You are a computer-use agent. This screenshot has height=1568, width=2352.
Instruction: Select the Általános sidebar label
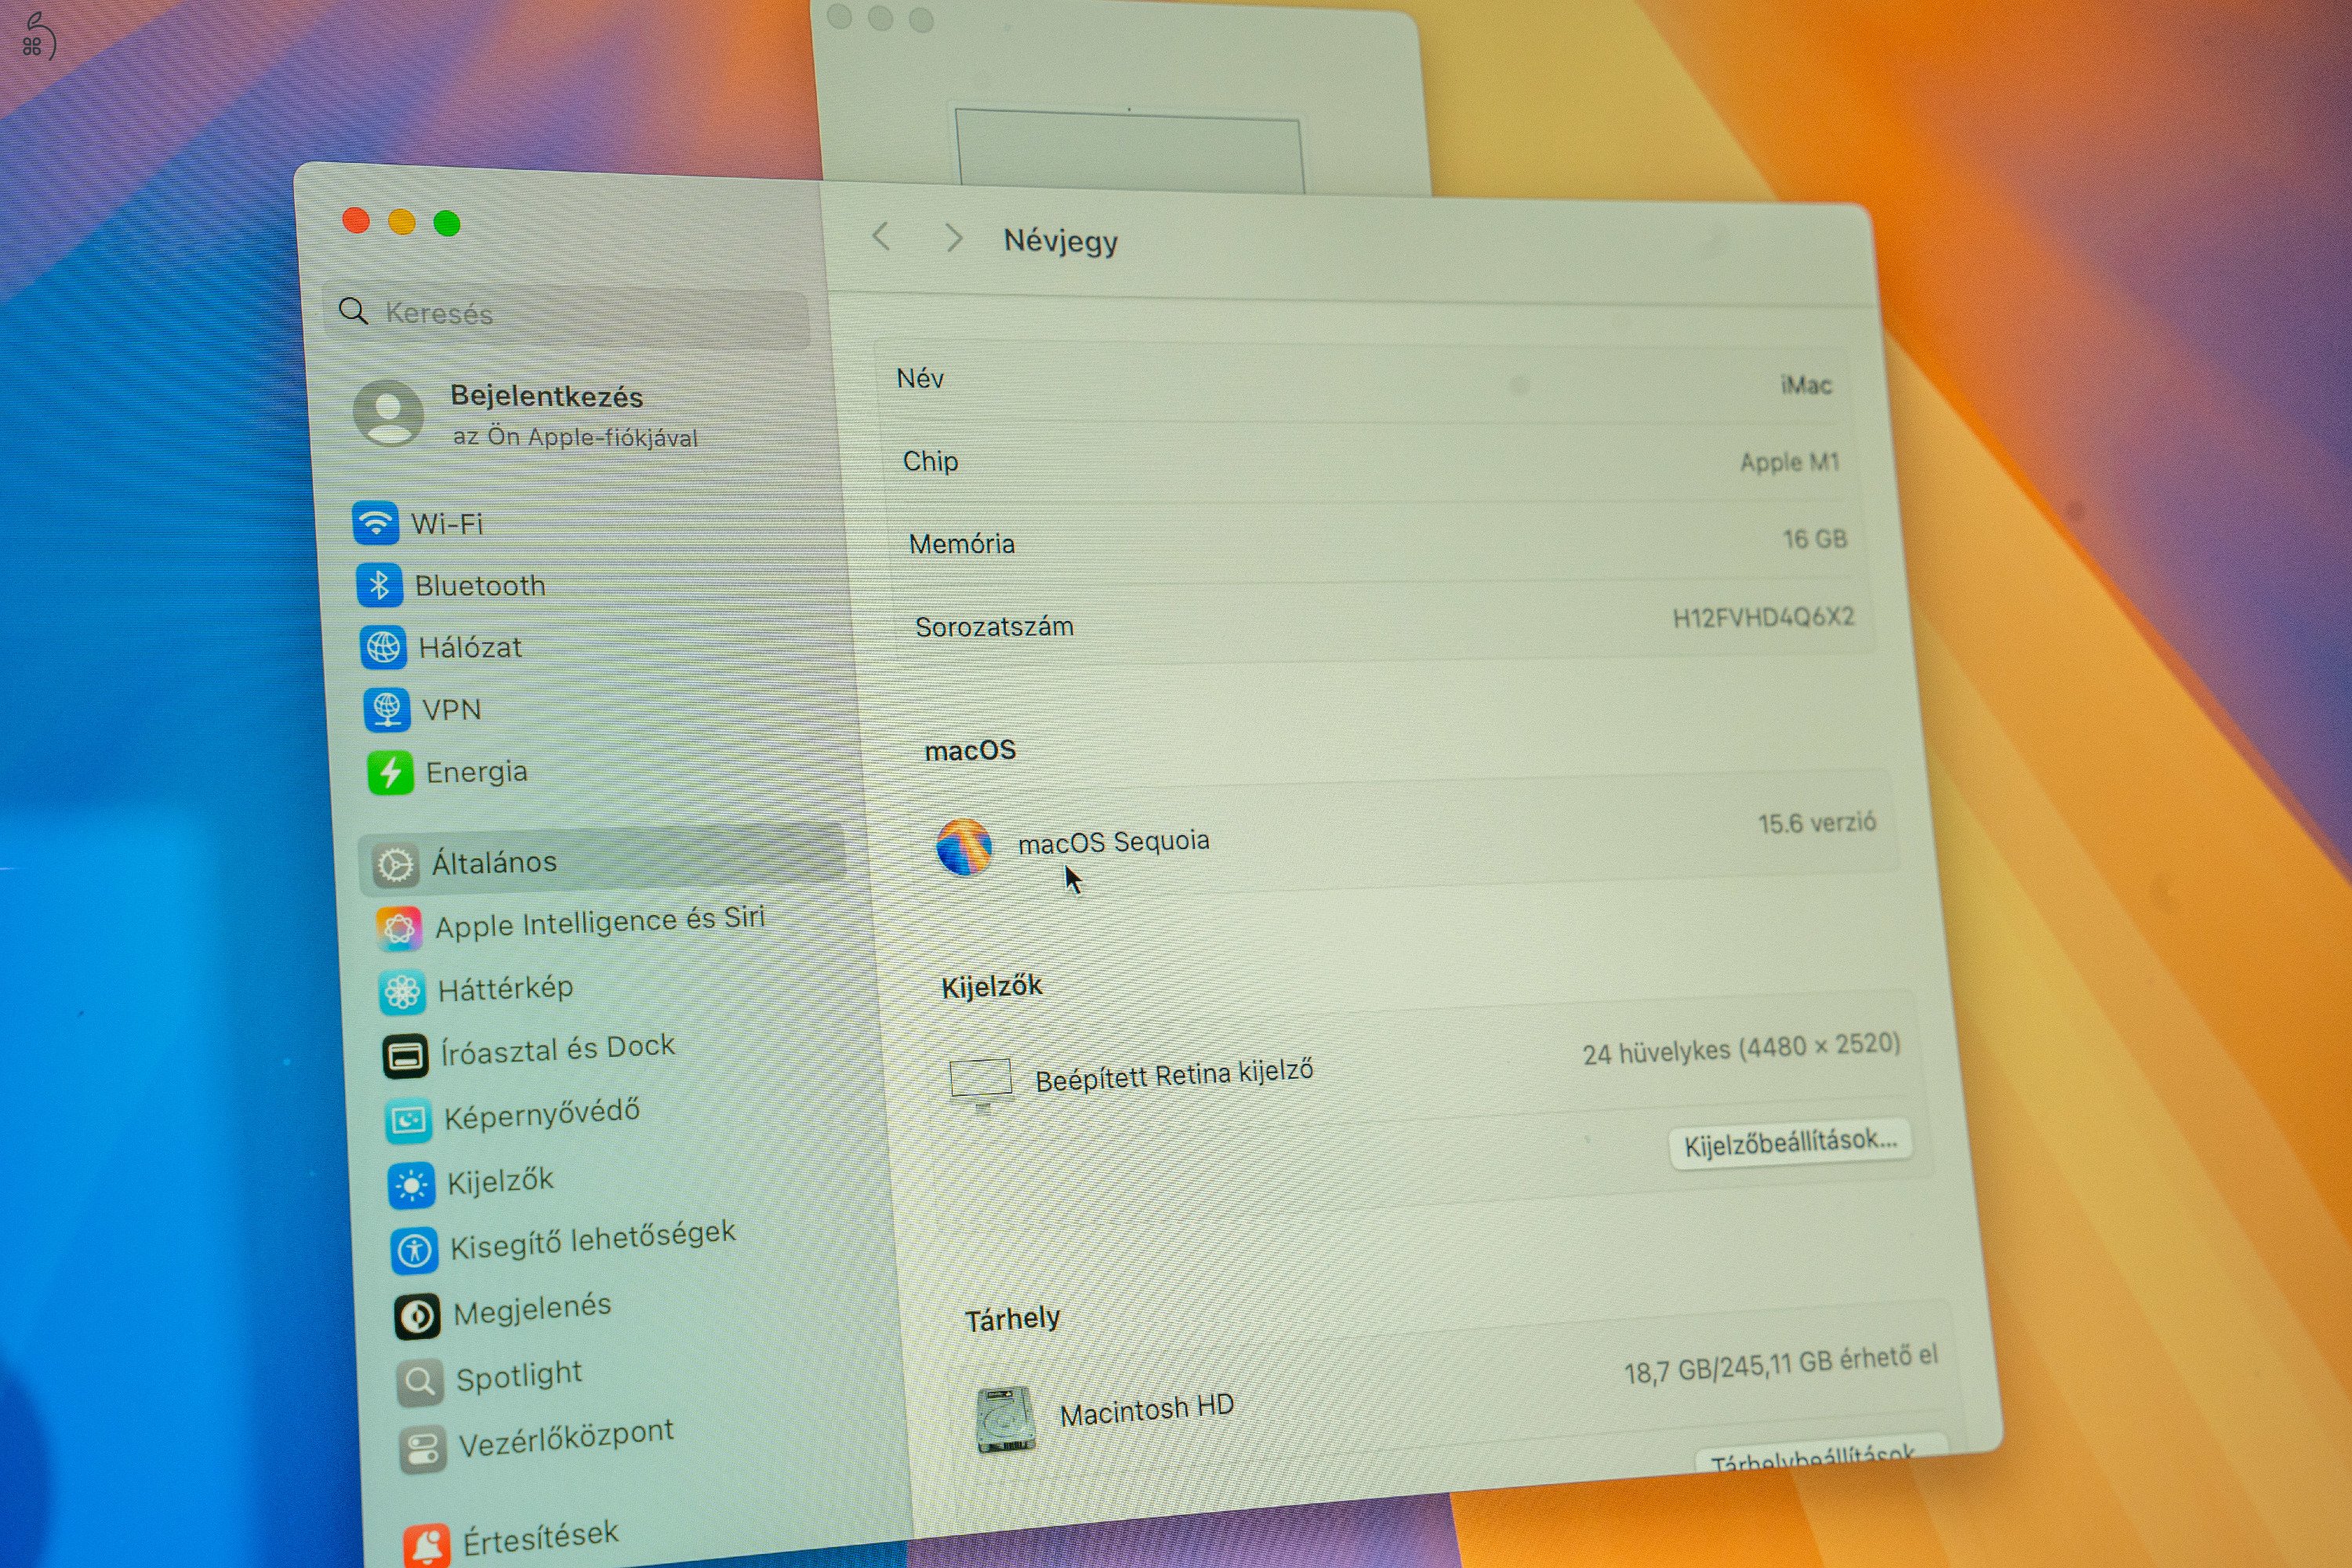(x=494, y=862)
